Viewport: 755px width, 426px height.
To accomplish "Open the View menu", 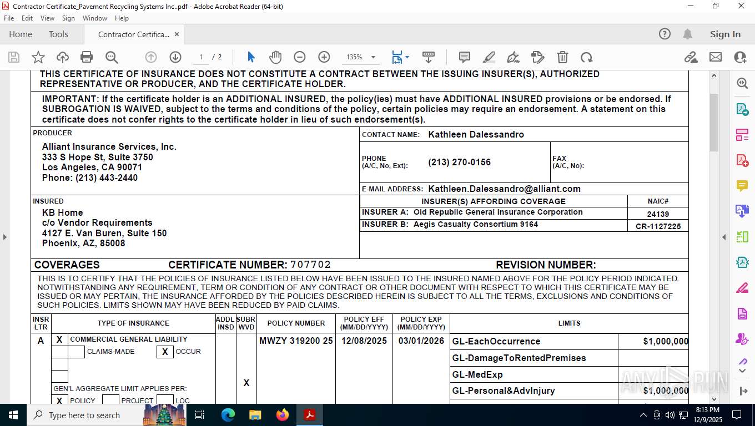I will tap(48, 18).
